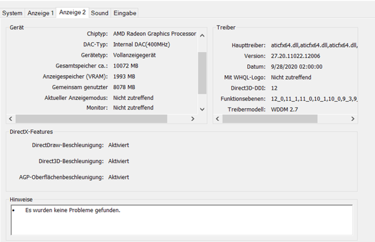Select the Anzeige 2 tab
Image resolution: width=375 pixels, height=242 pixels.
tap(72, 13)
